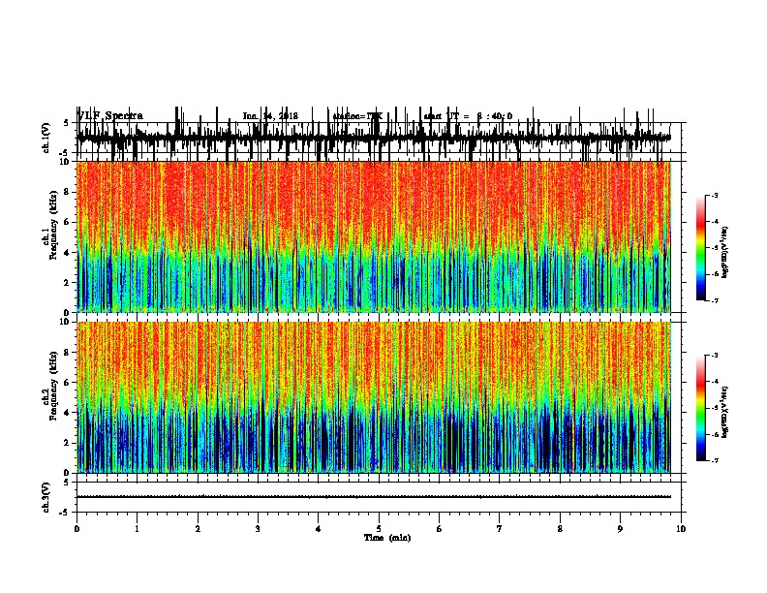Click the '-7' label on ch.1 colorbar
Screen dimensions: 767x593
click(x=715, y=300)
